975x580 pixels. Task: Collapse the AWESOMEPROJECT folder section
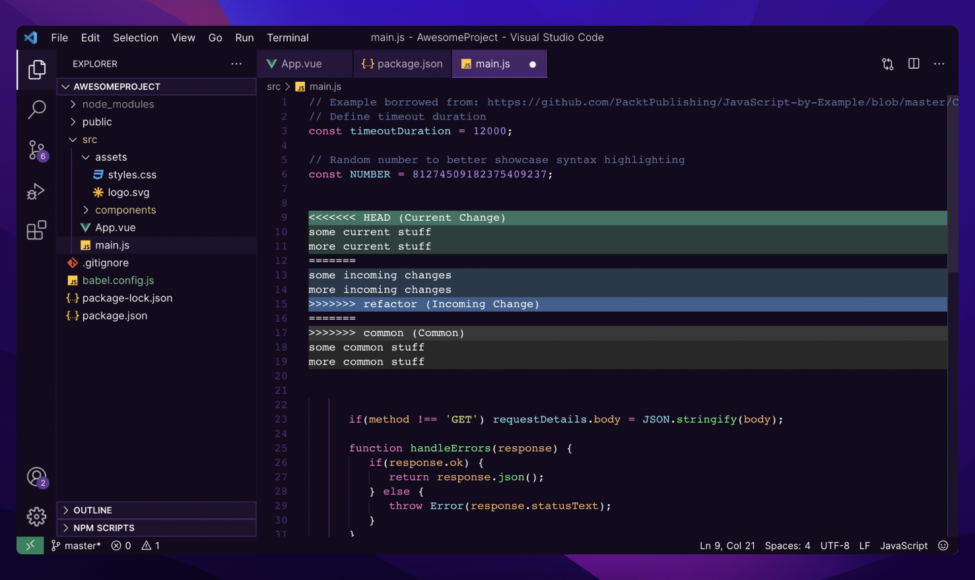pyautogui.click(x=156, y=86)
